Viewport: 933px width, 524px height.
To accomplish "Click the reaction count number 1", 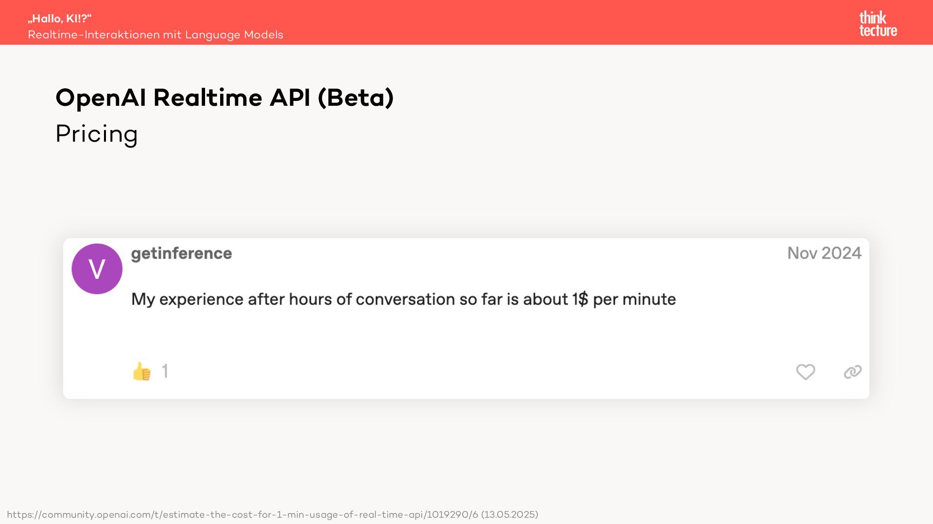I will point(165,372).
